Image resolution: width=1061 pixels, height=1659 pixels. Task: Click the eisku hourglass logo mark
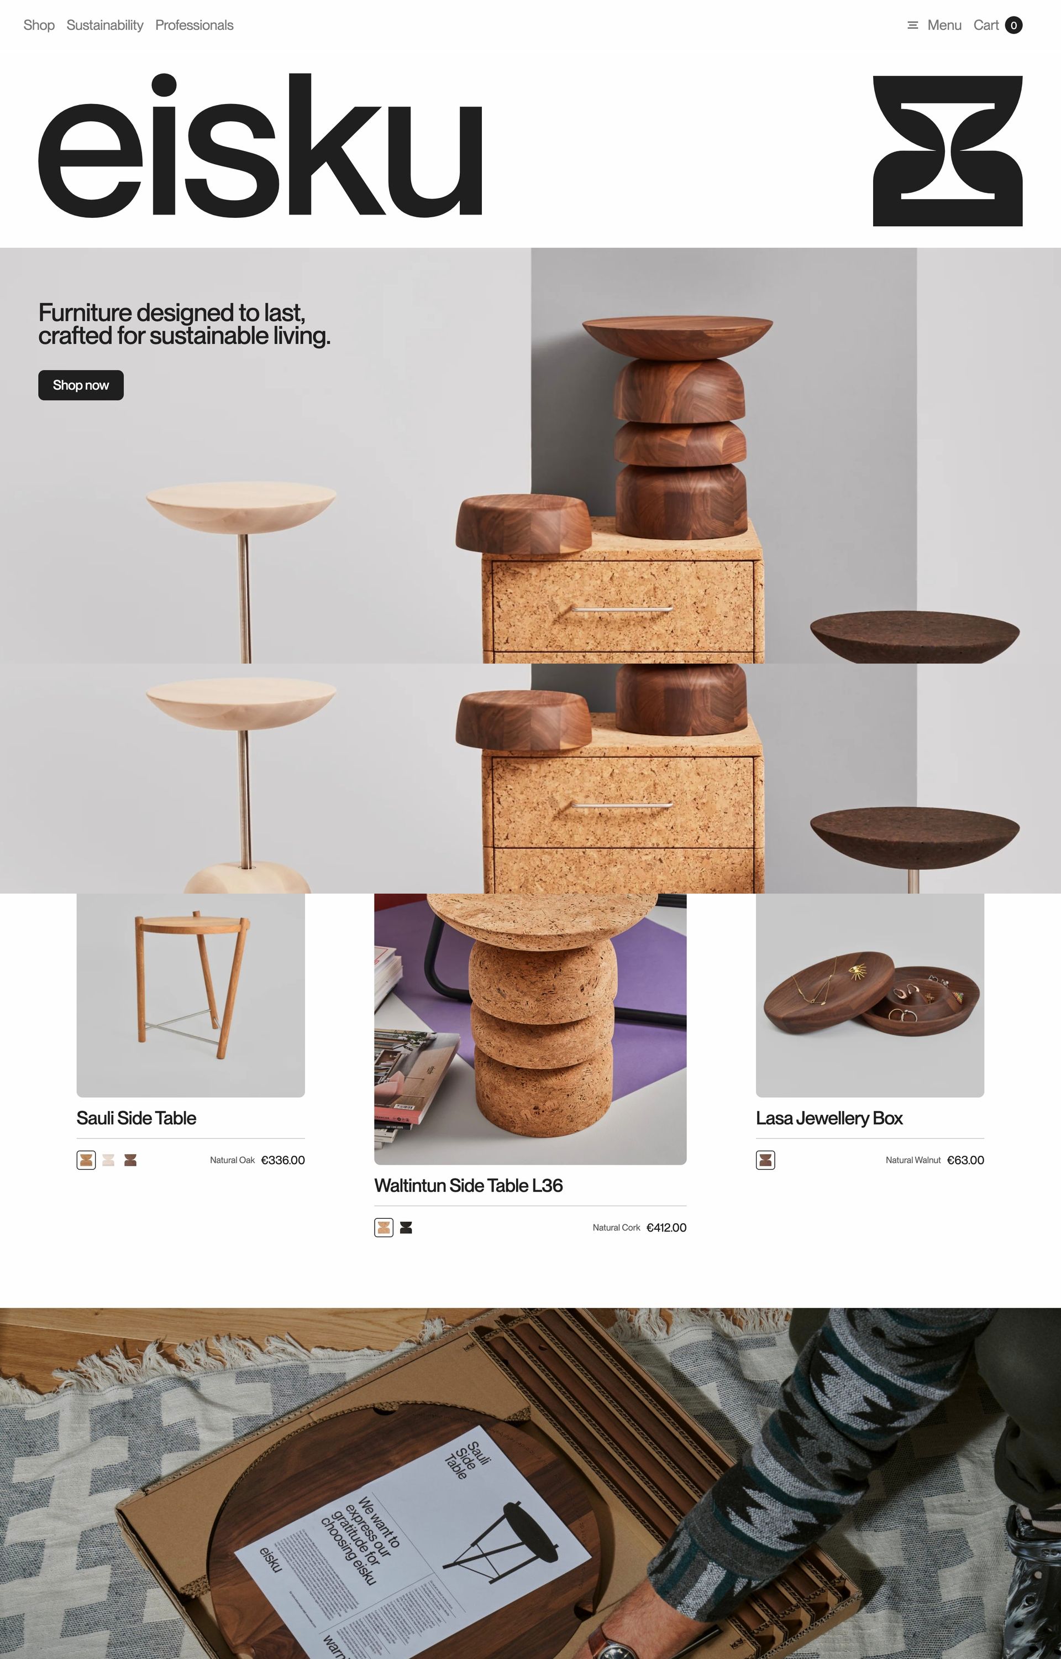click(947, 151)
